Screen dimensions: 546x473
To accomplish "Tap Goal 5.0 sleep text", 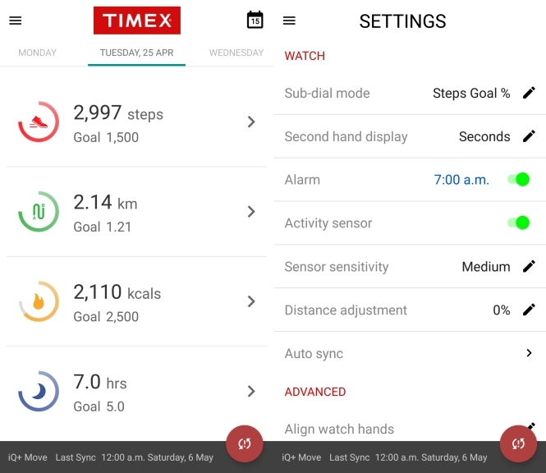I will pos(99,406).
